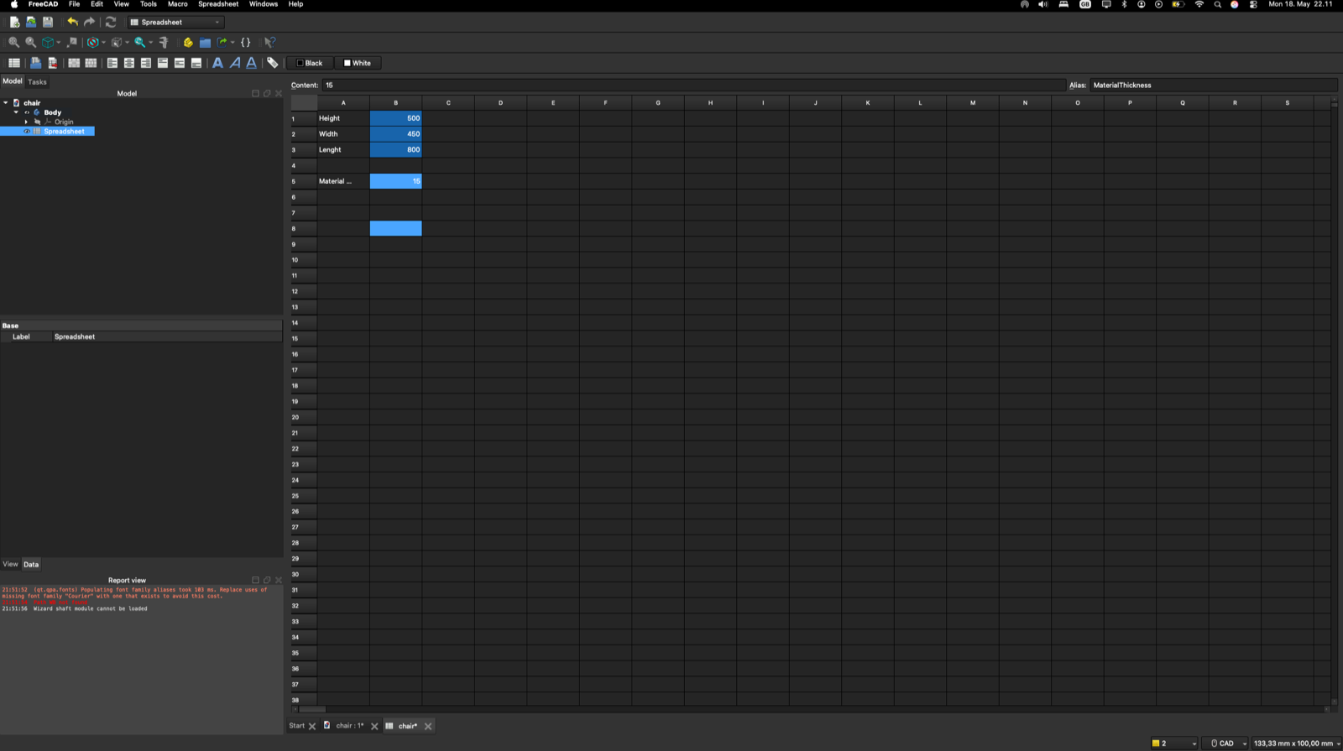1343x751 pixels.
Task: Open the Spreadsheet workbench selector dropdown
Action: click(x=176, y=22)
